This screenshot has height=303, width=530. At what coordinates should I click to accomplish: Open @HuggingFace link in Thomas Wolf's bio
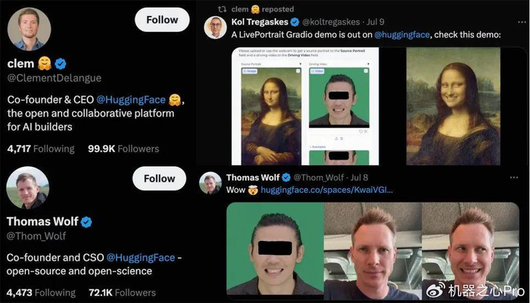(141, 258)
